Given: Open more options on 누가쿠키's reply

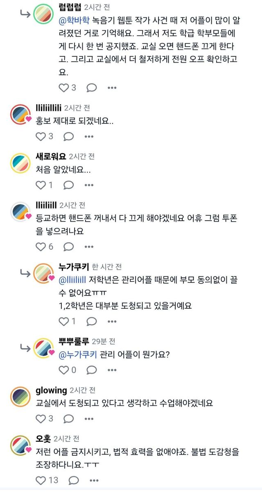Looking at the screenshot, I should pos(112,321).
